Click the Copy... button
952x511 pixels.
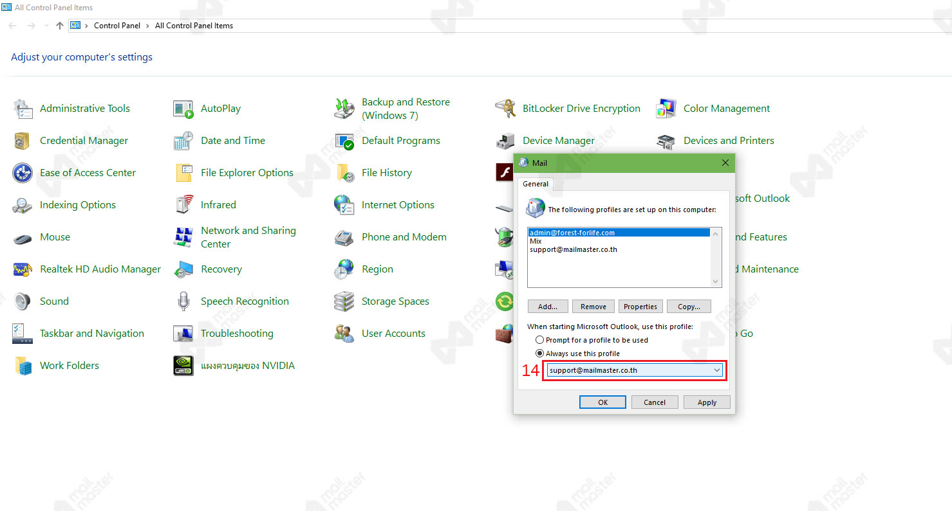click(689, 307)
